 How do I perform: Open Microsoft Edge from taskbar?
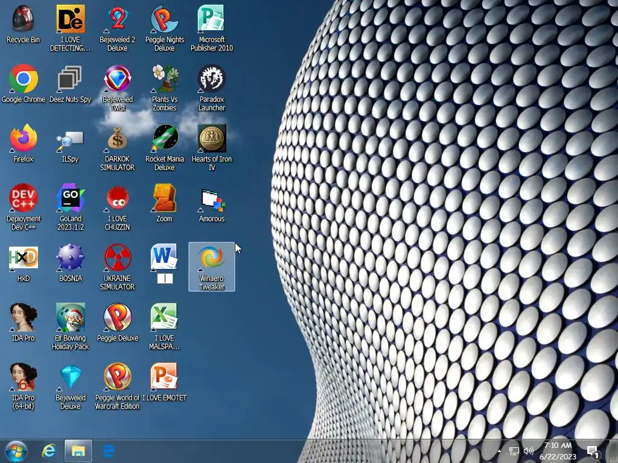pos(109,451)
